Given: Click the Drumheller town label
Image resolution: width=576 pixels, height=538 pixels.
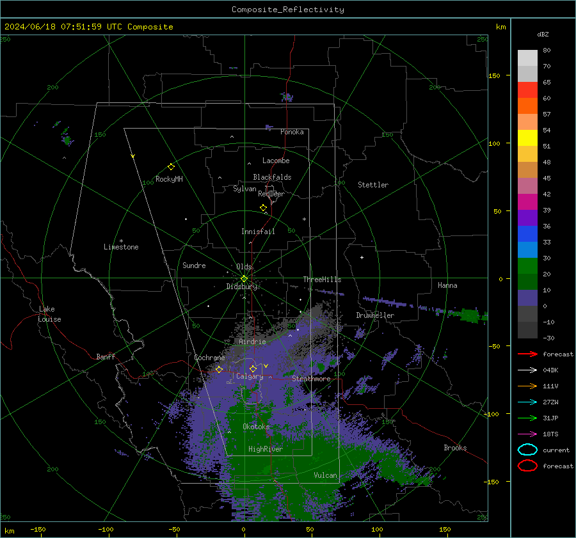Looking at the screenshot, I should [x=375, y=315].
